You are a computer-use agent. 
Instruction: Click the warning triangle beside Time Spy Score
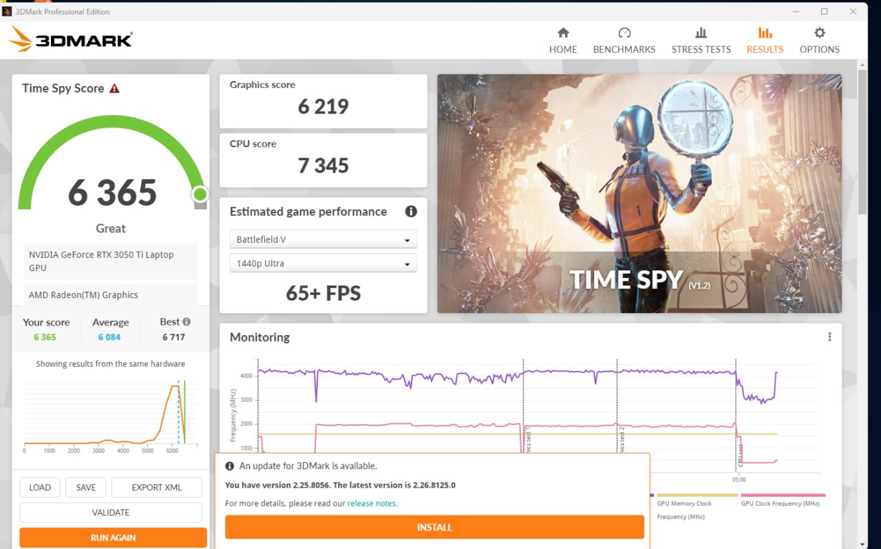pos(114,88)
